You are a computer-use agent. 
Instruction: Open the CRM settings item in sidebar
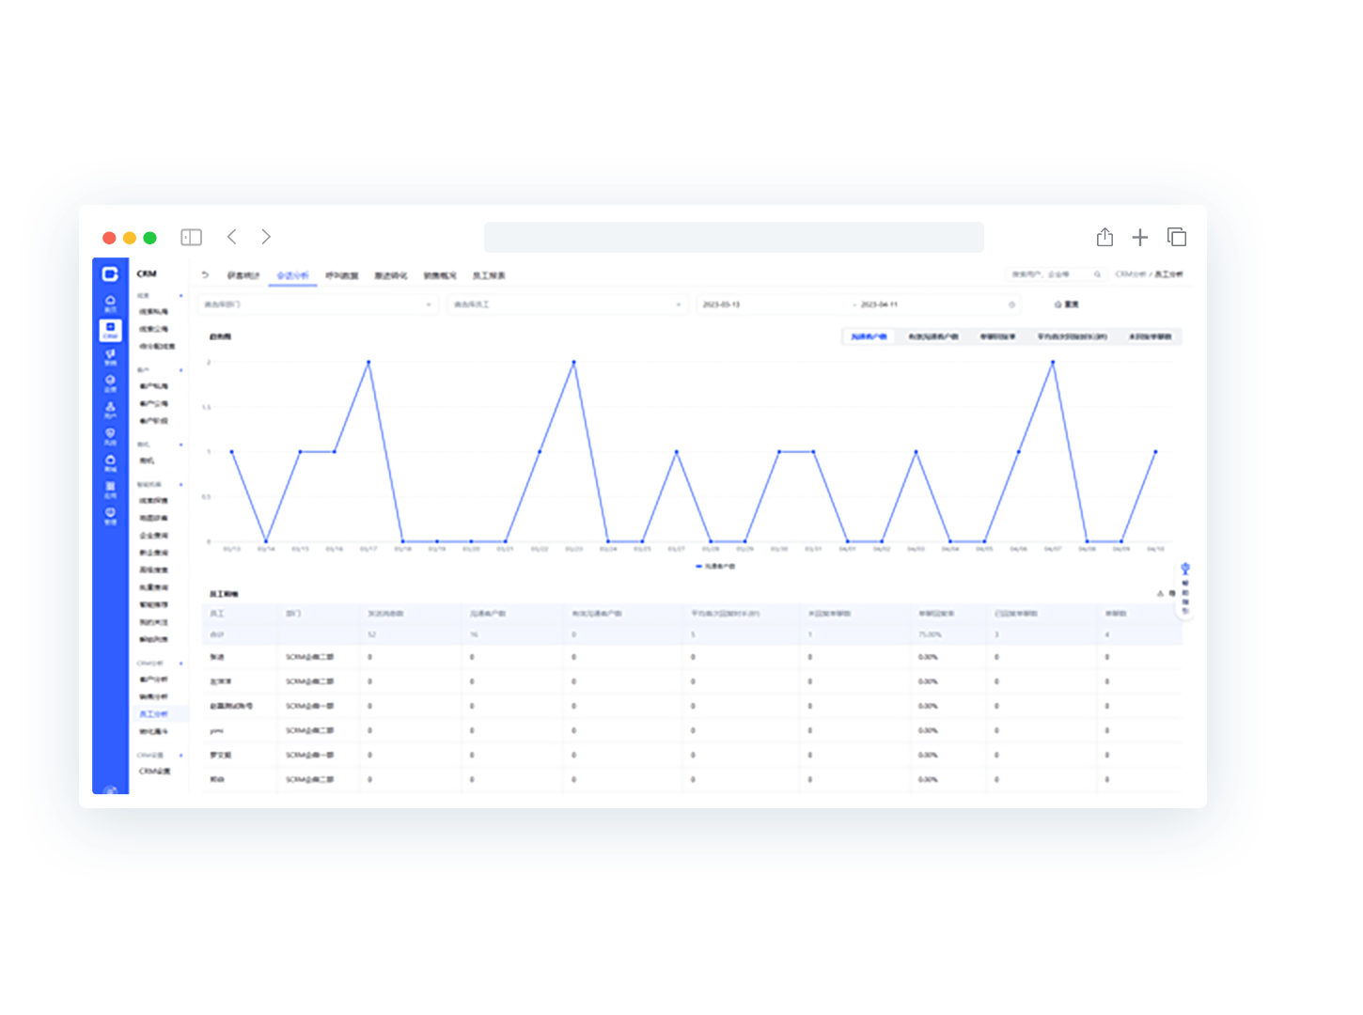point(156,772)
